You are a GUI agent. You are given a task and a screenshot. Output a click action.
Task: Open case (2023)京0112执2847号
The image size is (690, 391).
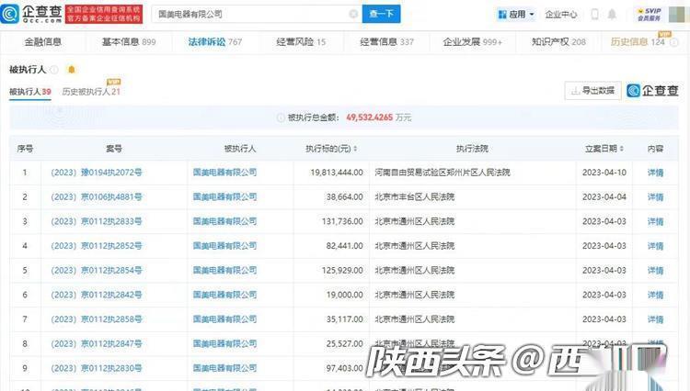pos(97,343)
